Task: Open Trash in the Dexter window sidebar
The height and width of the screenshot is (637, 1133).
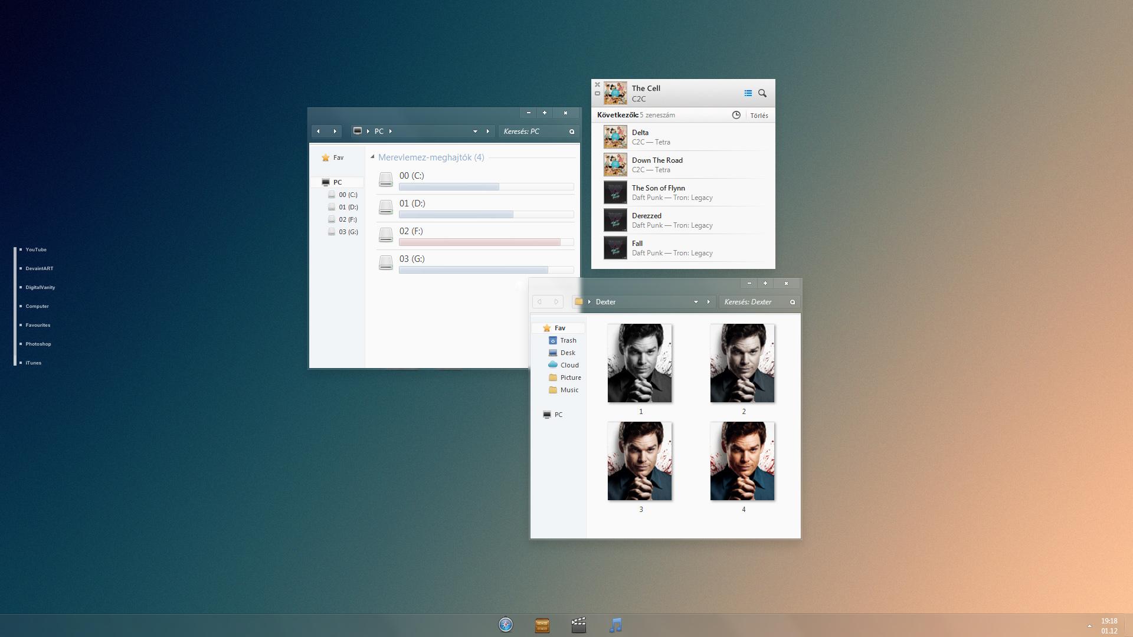Action: point(568,340)
